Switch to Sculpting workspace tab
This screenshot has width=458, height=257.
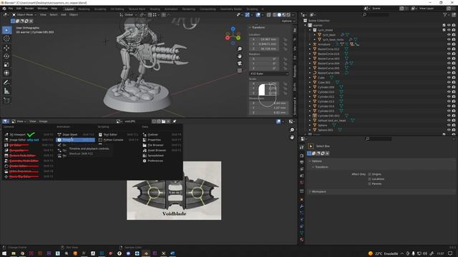pyautogui.click(x=100, y=9)
